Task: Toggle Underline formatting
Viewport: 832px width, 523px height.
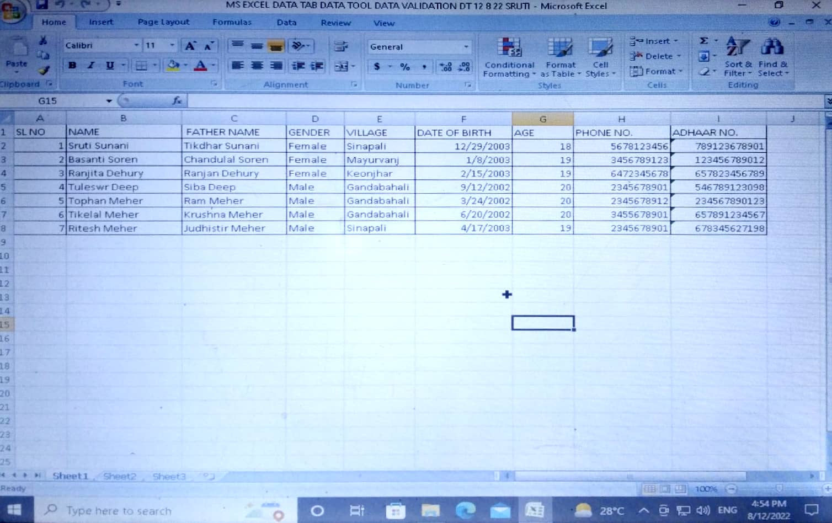Action: tap(110, 66)
